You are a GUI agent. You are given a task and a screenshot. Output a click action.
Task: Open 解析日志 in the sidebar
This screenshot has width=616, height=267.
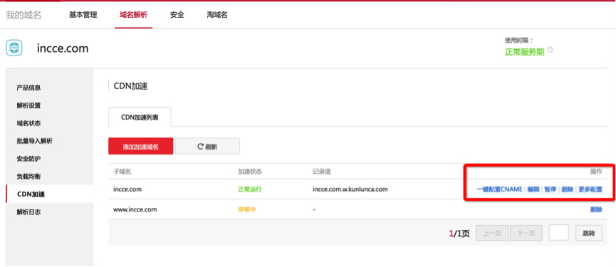point(28,212)
